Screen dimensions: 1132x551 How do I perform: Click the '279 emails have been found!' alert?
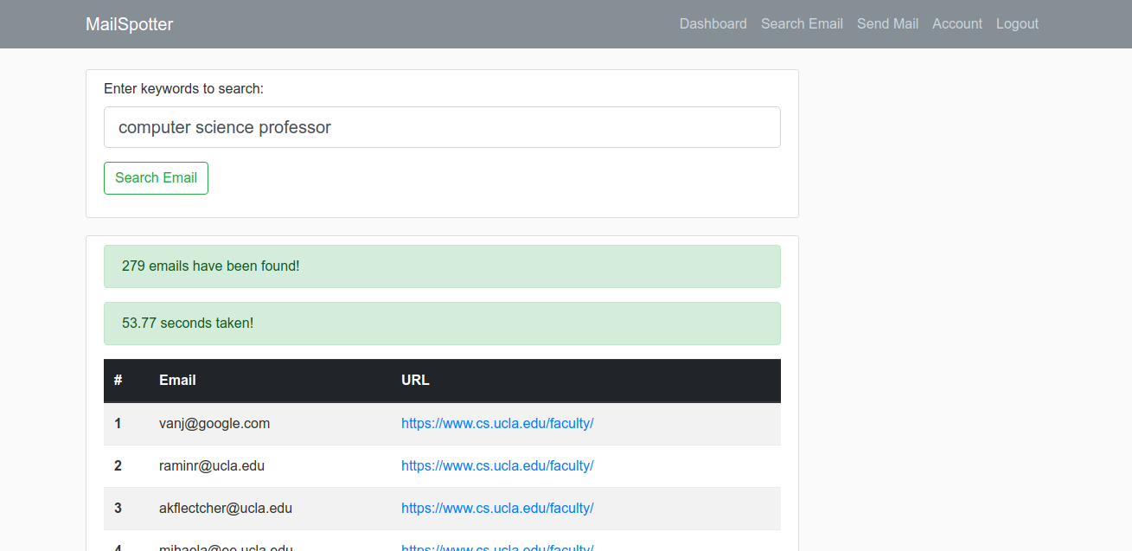(x=442, y=266)
